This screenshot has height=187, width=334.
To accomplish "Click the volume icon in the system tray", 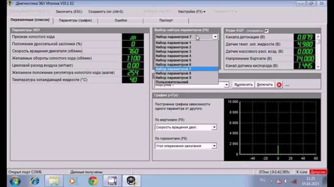I will pos(286,181).
